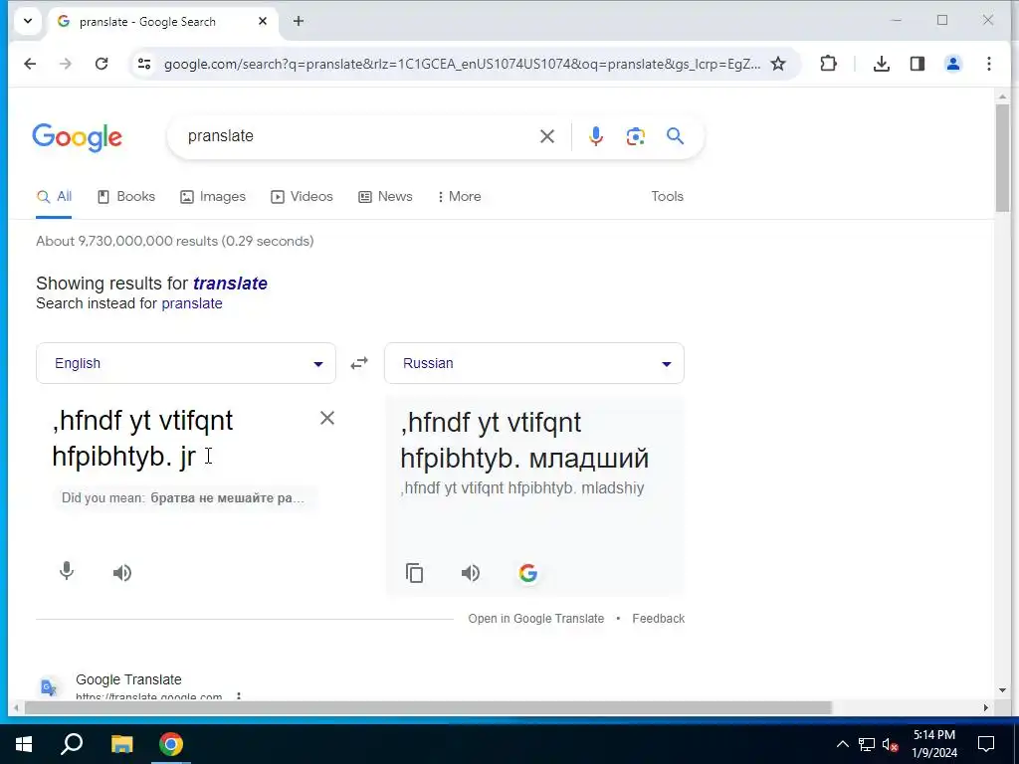1019x764 pixels.
Task: Click inside the source translation text area
Action: tap(175, 439)
